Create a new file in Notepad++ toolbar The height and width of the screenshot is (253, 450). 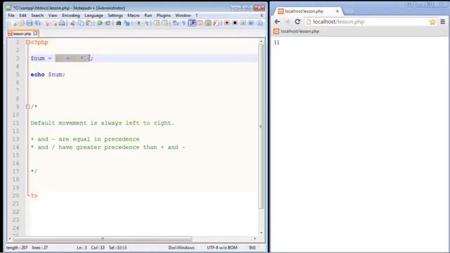13,23
